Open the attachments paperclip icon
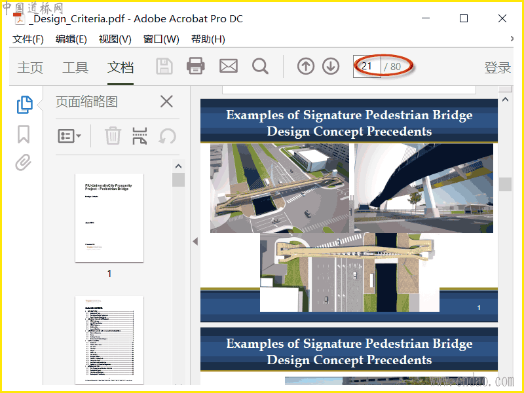Image resolution: width=524 pixels, height=393 pixels. 23,162
